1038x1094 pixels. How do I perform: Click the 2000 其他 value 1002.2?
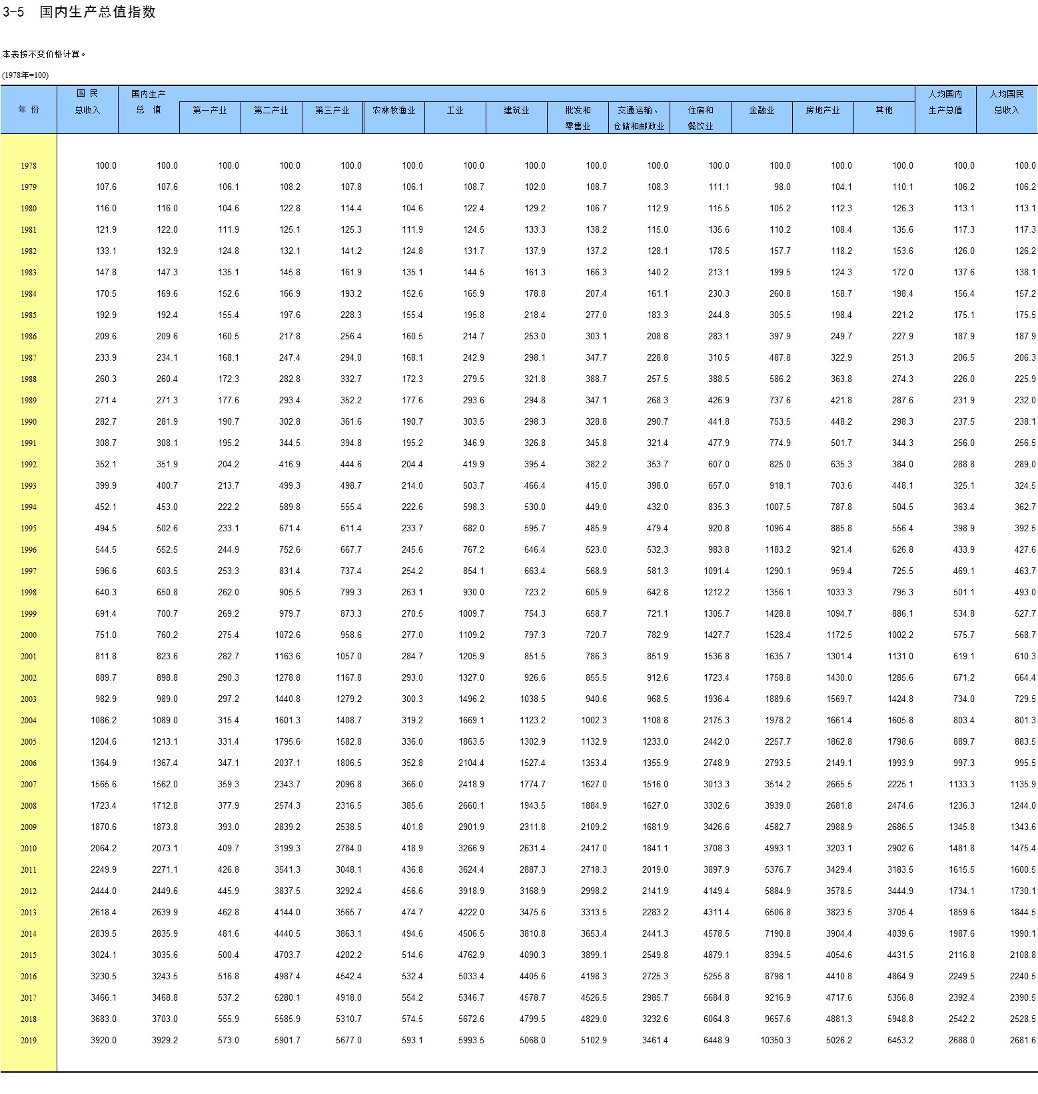(x=901, y=635)
